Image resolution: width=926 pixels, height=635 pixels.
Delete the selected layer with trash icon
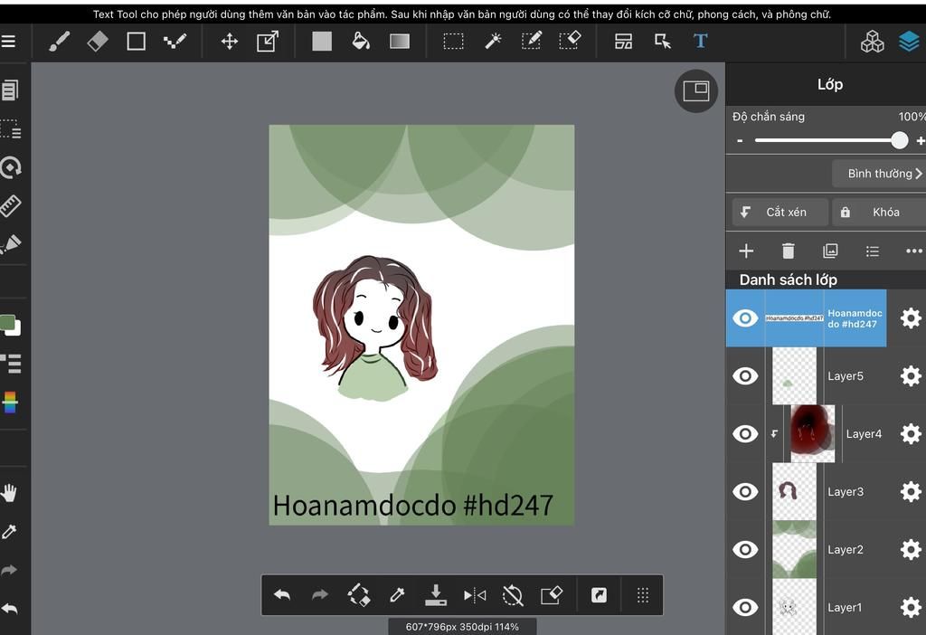789,251
